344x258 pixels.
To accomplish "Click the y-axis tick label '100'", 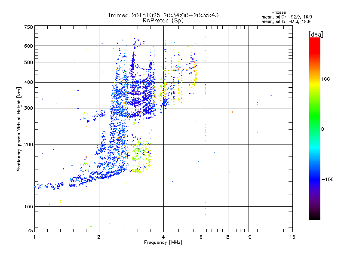I will [28, 206].
